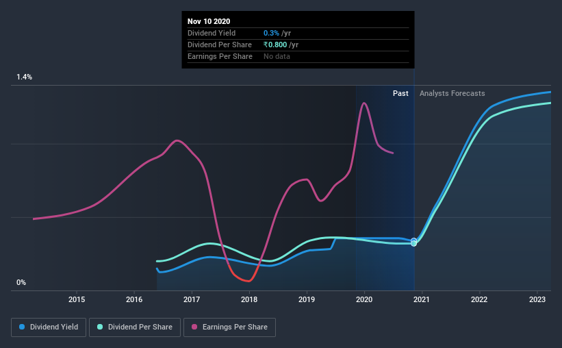Click the Analysts Forecasts label
The width and height of the screenshot is (562, 348).
(452, 93)
